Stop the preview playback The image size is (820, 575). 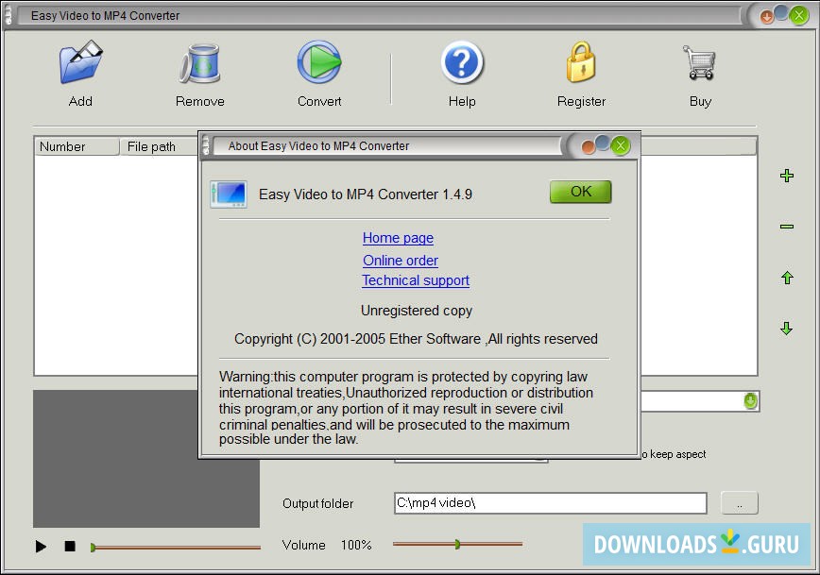tap(70, 547)
